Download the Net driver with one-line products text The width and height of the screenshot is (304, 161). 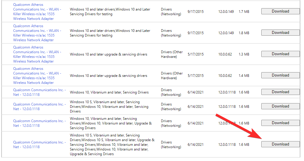[x=280, y=92]
